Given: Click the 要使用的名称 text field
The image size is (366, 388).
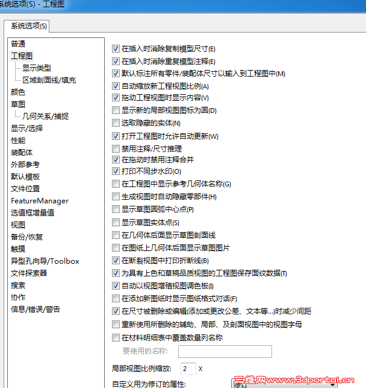Looking at the screenshot, I should [x=225, y=351].
